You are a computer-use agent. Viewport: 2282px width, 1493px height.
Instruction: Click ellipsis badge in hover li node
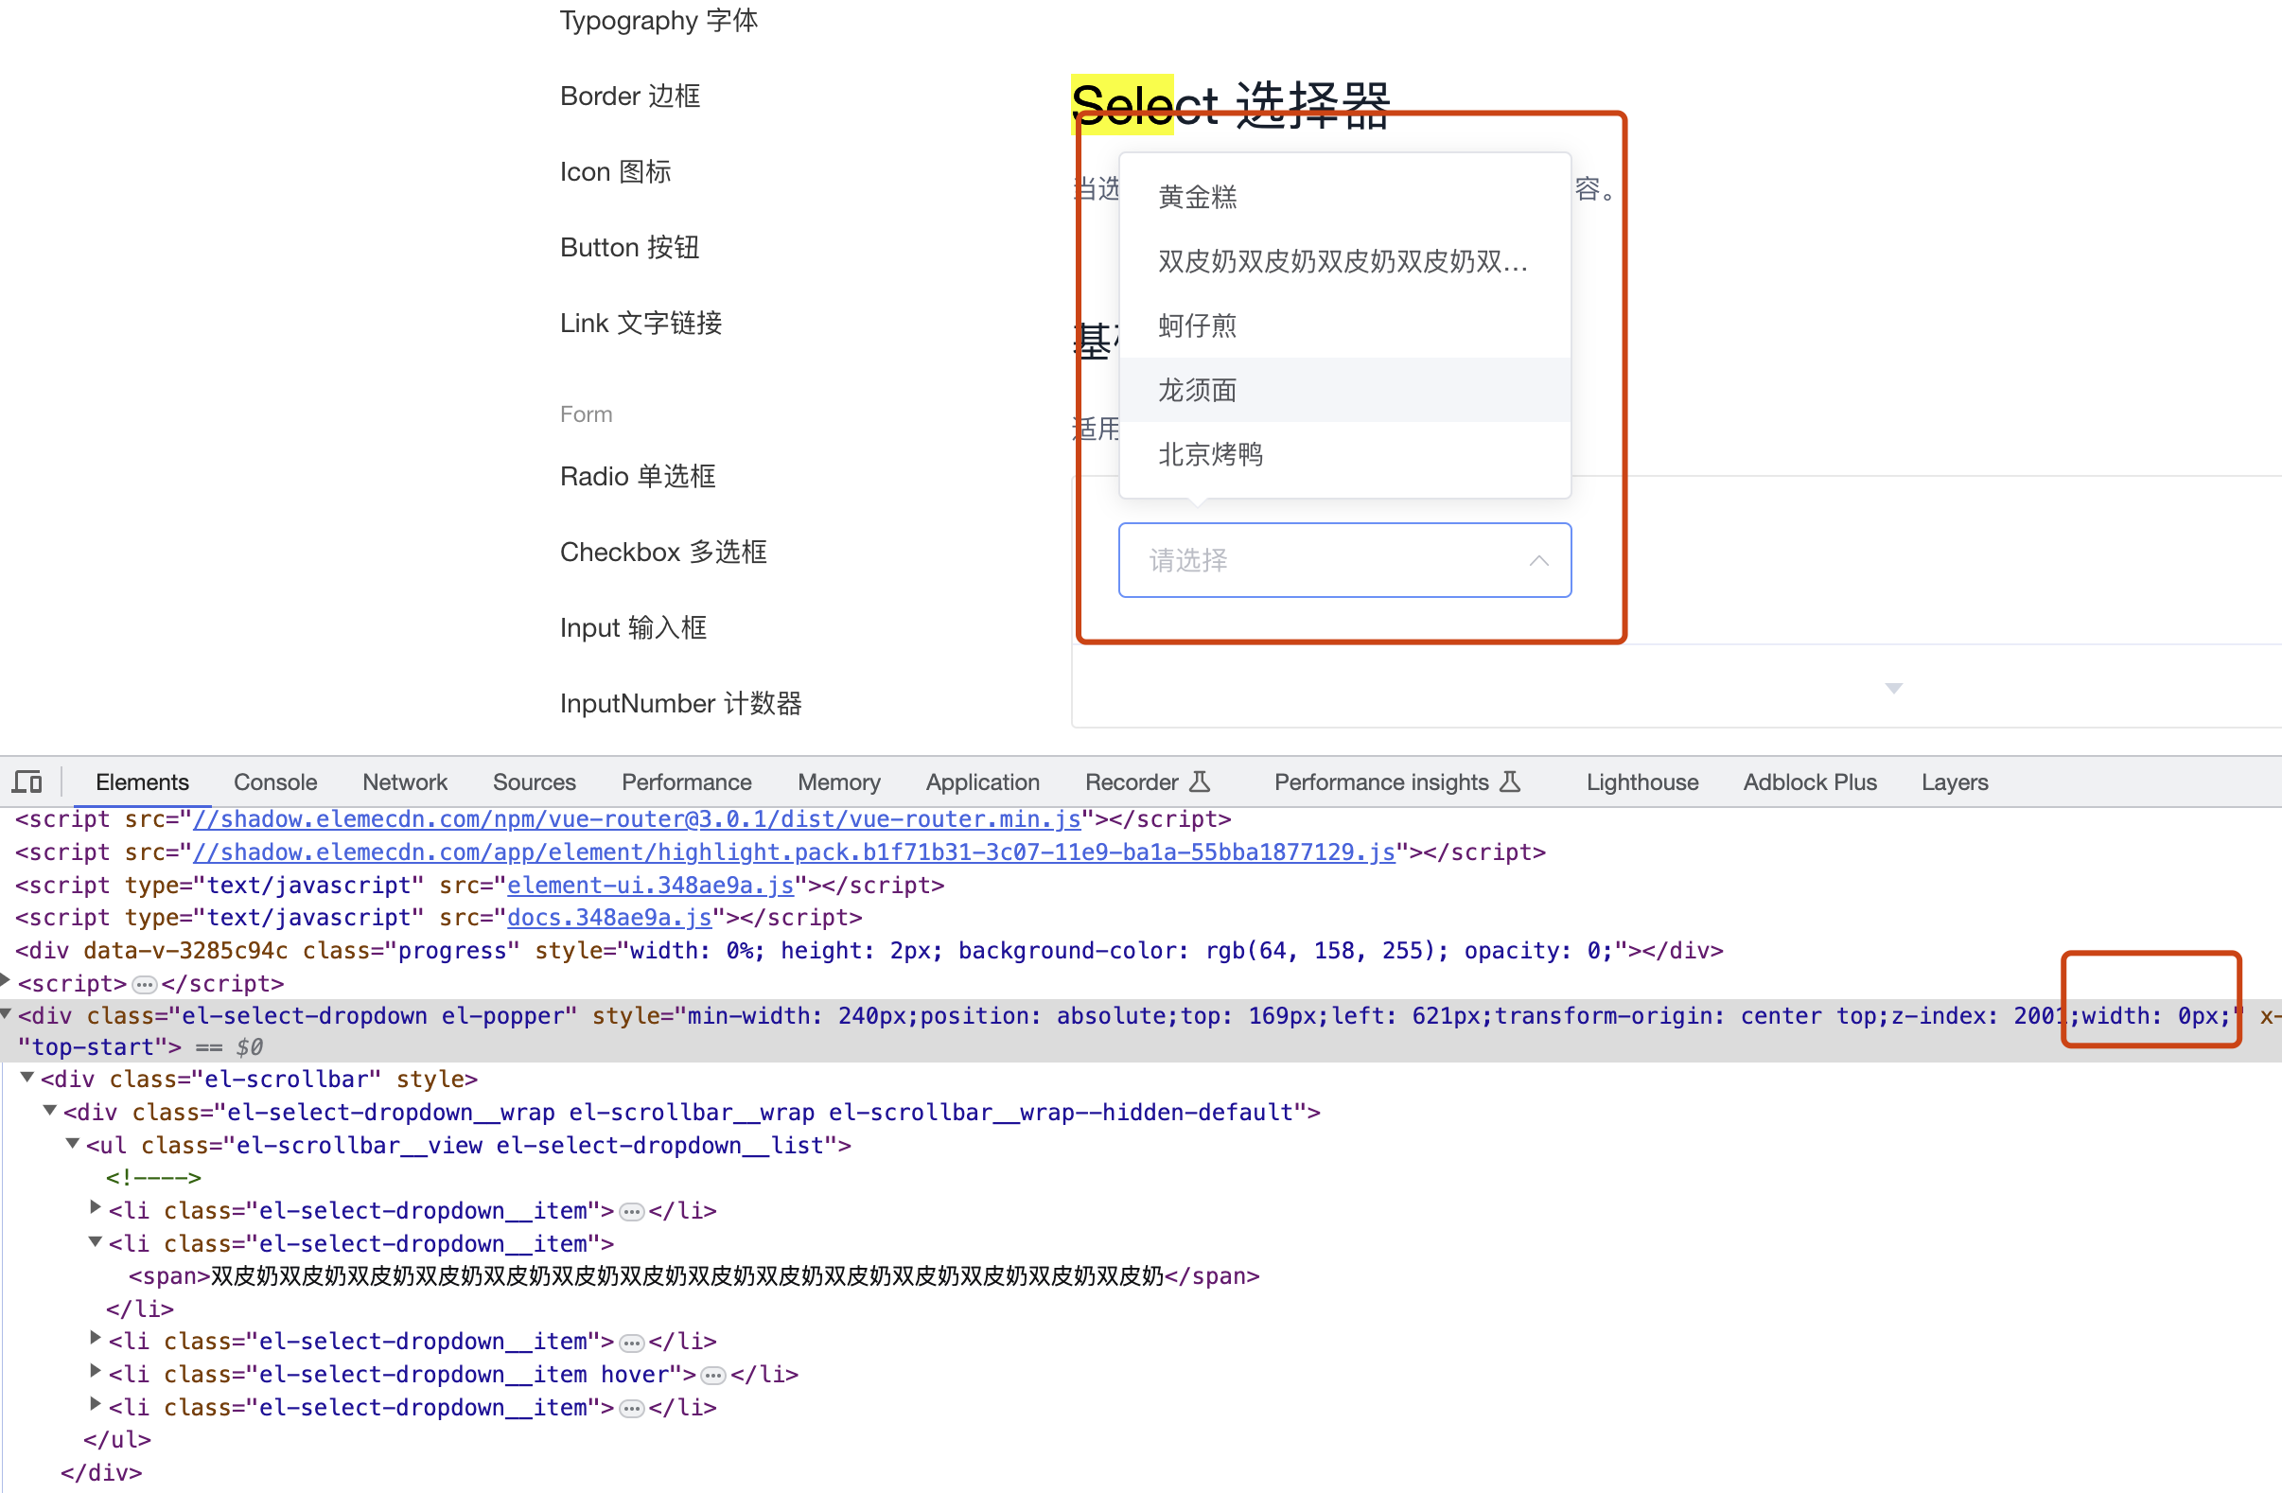click(712, 1376)
